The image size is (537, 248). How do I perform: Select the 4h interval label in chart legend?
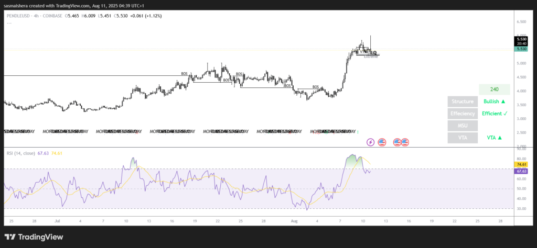point(36,16)
